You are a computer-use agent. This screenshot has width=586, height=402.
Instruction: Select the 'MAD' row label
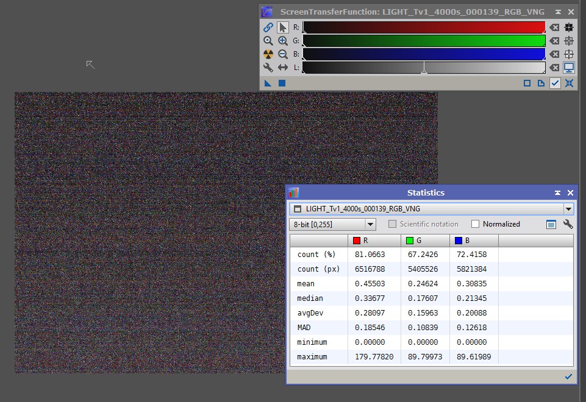point(304,327)
